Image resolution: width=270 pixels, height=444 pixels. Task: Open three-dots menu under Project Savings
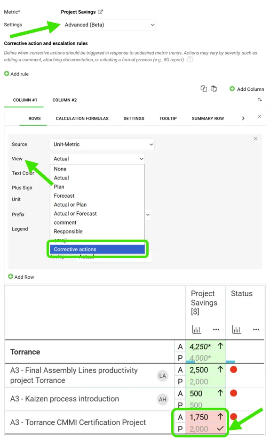pos(216,329)
